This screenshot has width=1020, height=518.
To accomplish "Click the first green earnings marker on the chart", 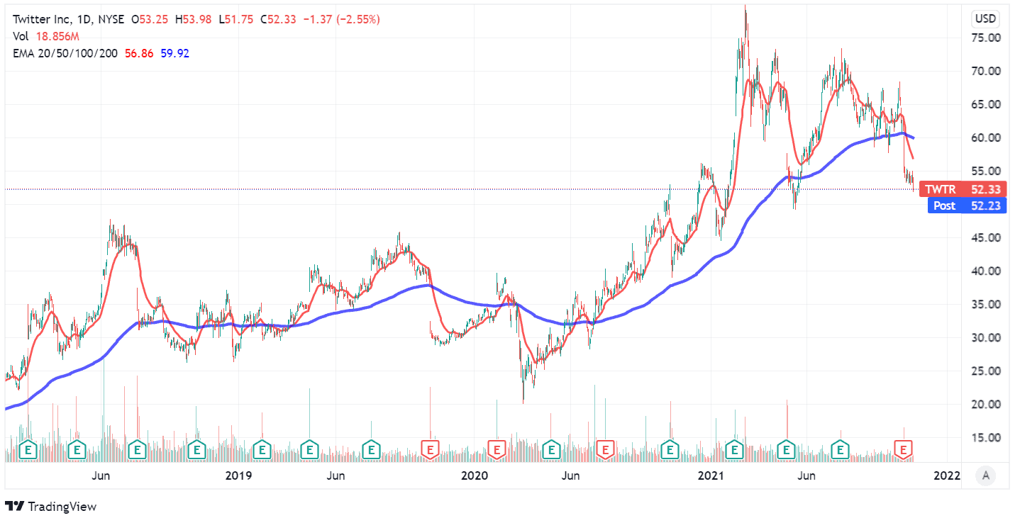I will point(28,449).
